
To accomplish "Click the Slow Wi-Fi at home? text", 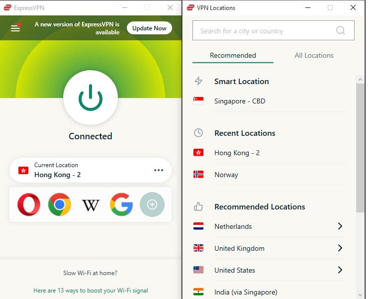I will [x=90, y=273].
